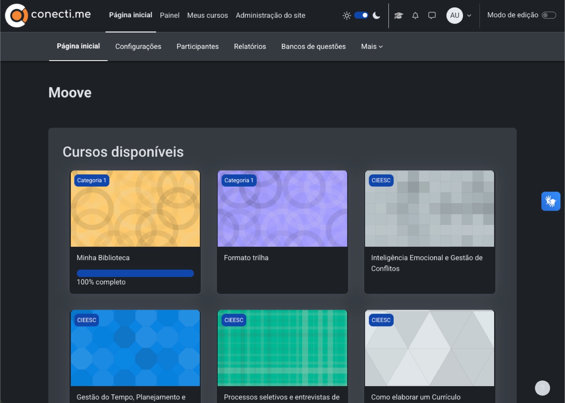
Task: Click the 100% completion progress bar
Action: click(x=135, y=273)
